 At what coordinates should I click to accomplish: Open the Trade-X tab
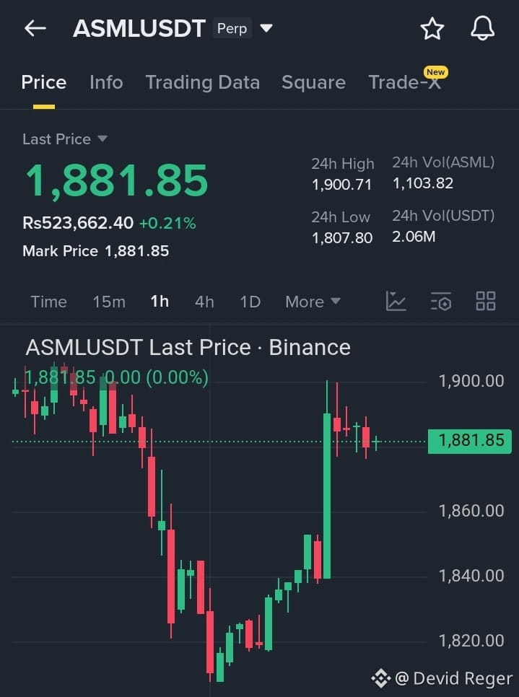click(405, 83)
